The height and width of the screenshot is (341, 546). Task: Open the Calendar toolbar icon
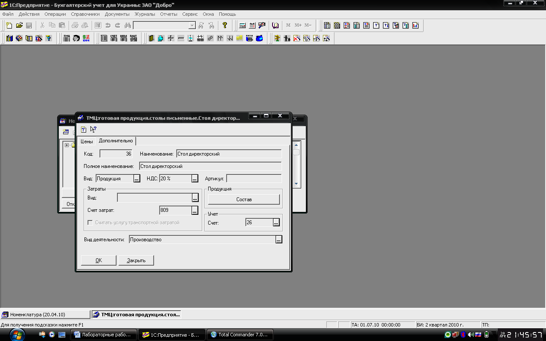tap(252, 26)
